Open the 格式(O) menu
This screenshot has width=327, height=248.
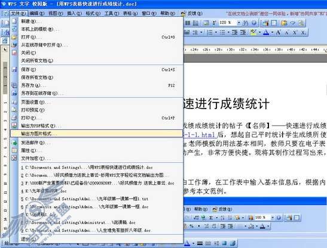(x=93, y=14)
